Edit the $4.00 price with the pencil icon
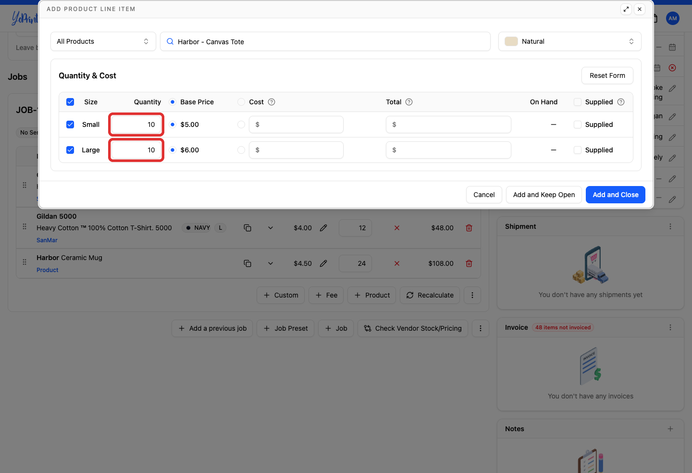This screenshot has width=692, height=473. point(323,228)
